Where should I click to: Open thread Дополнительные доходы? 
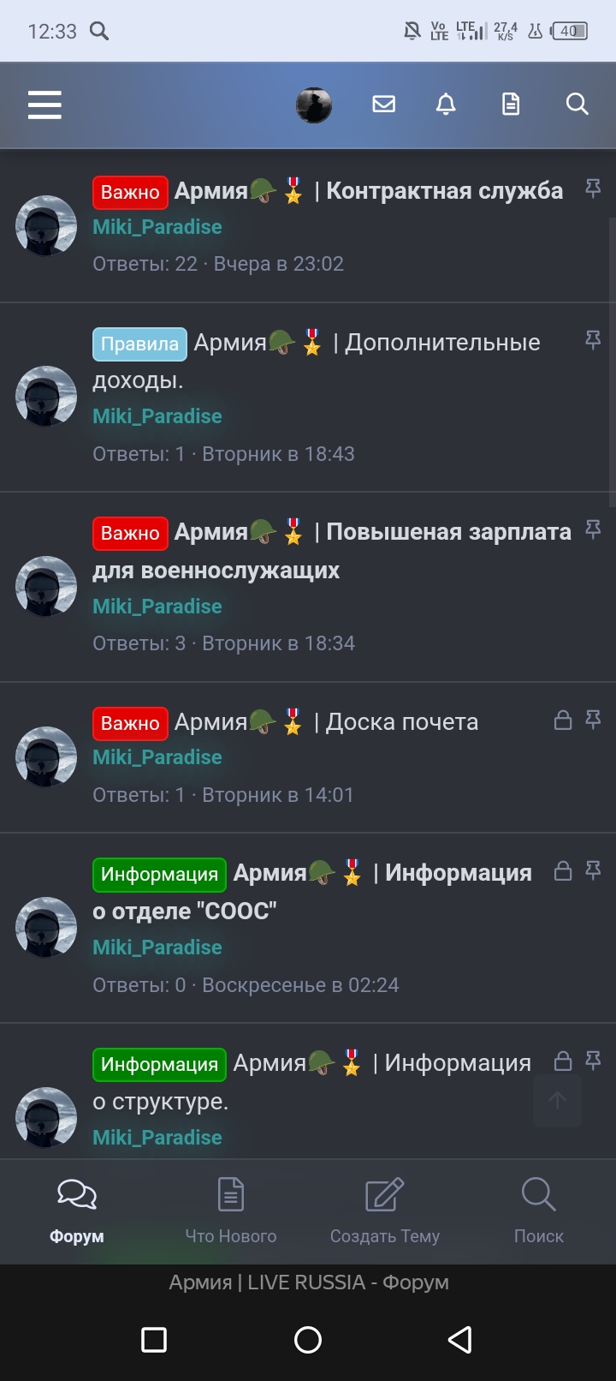click(x=317, y=361)
